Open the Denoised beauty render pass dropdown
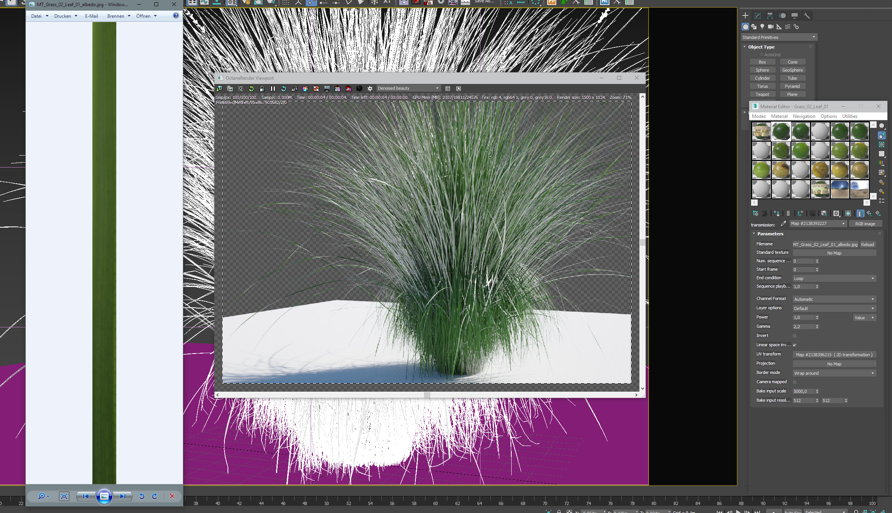 [408, 89]
